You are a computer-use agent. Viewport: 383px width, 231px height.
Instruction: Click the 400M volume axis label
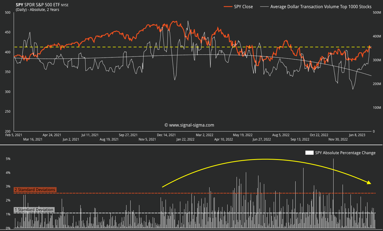pos(377,36)
